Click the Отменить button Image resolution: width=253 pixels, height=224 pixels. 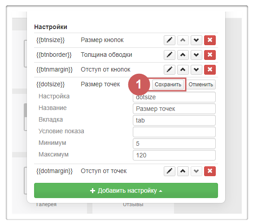[201, 85]
